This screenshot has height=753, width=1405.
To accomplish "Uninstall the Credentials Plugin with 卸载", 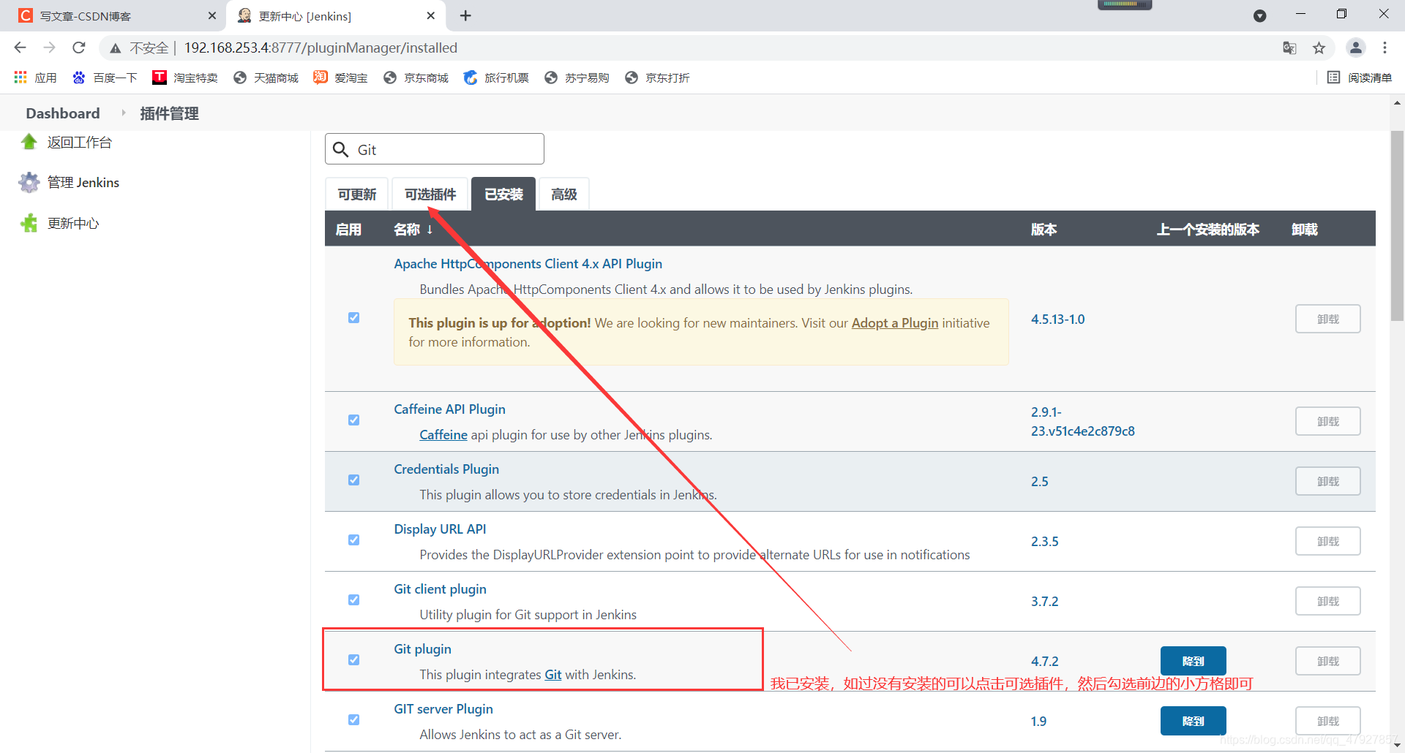I will click(1327, 481).
